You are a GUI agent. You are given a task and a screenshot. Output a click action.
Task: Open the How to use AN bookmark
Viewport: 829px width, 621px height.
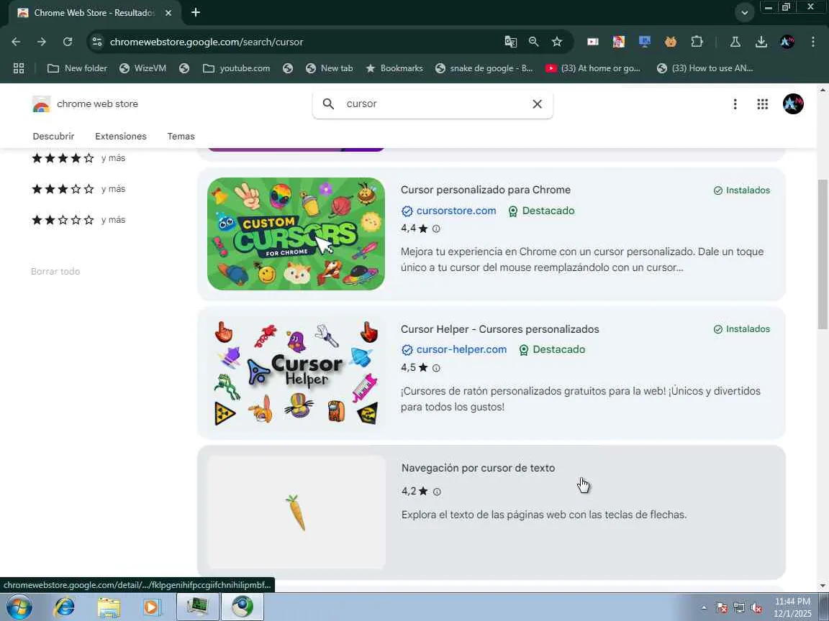pyautogui.click(x=705, y=68)
